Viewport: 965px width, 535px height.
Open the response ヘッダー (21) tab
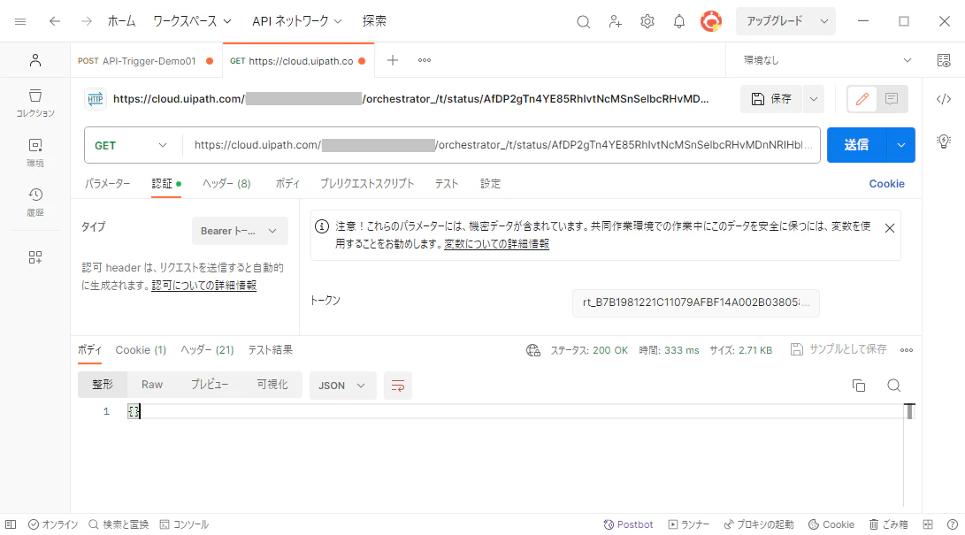point(207,350)
